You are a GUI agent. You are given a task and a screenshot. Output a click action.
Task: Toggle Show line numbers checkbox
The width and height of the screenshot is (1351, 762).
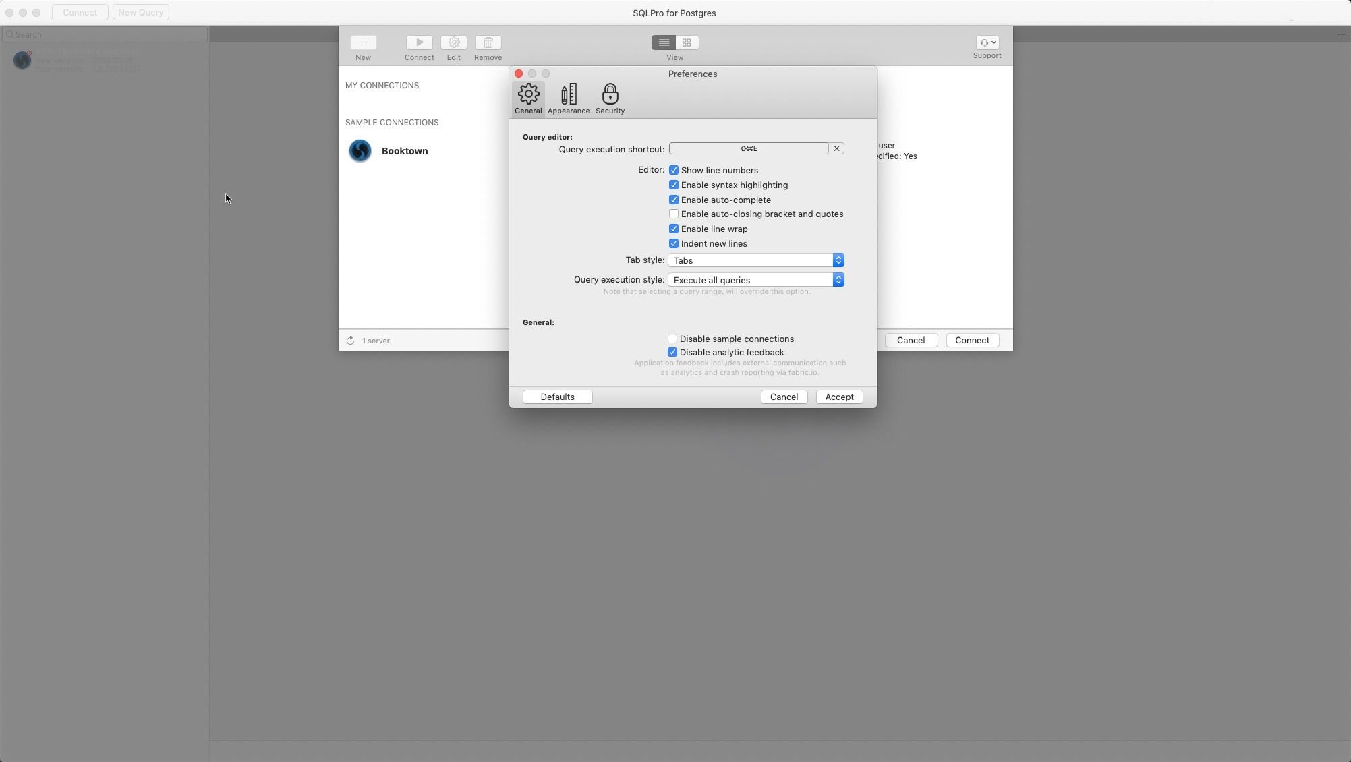coord(673,170)
